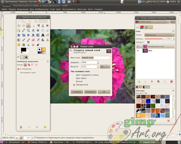This screenshot has height=144, width=181.
Task: Click the Отменить button
Action: pos(90,92)
